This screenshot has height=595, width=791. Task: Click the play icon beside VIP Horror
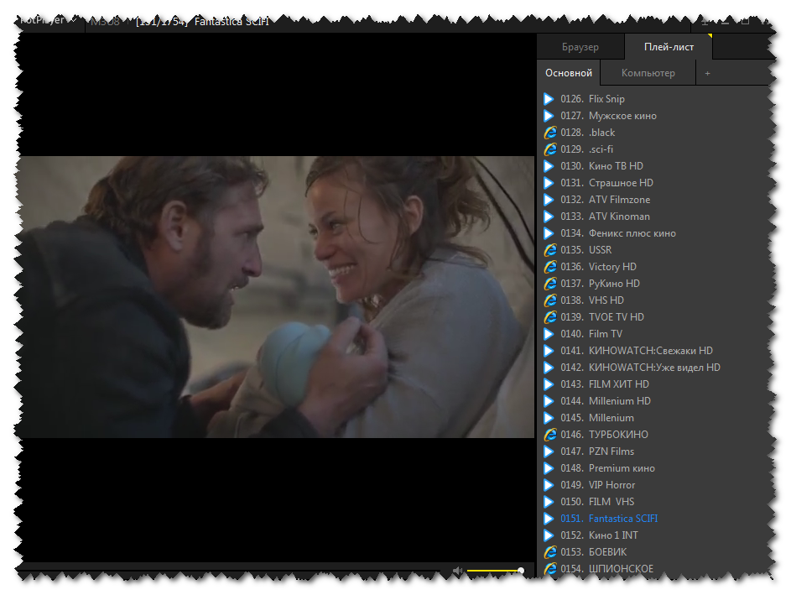click(549, 485)
